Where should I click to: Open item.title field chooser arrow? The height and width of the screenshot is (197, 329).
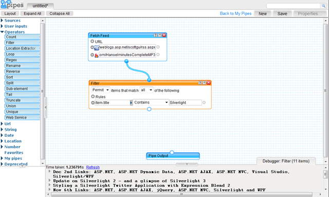coord(132,103)
